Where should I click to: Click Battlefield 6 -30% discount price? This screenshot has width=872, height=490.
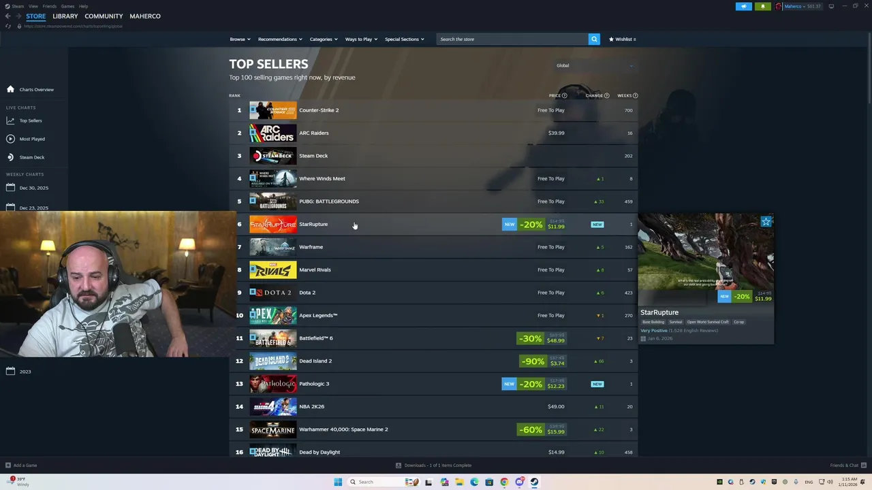(541, 338)
